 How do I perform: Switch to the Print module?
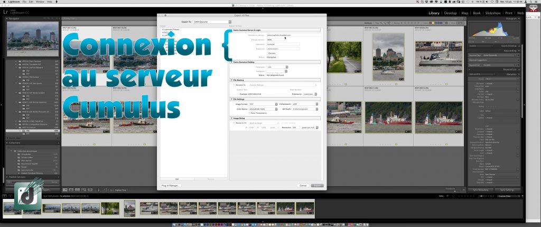click(509, 13)
